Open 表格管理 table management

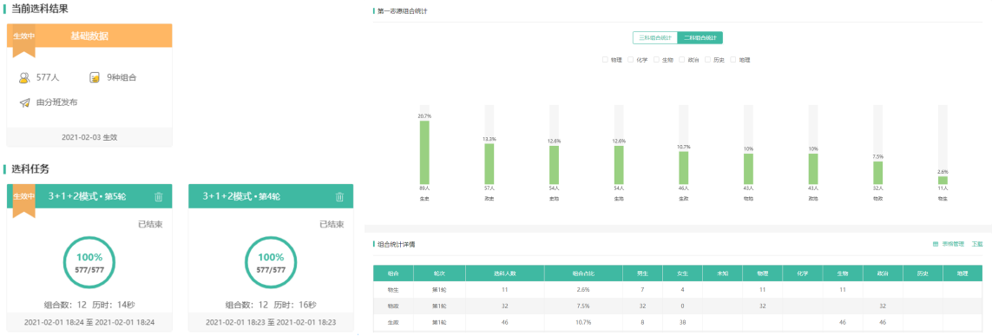pyautogui.click(x=954, y=244)
